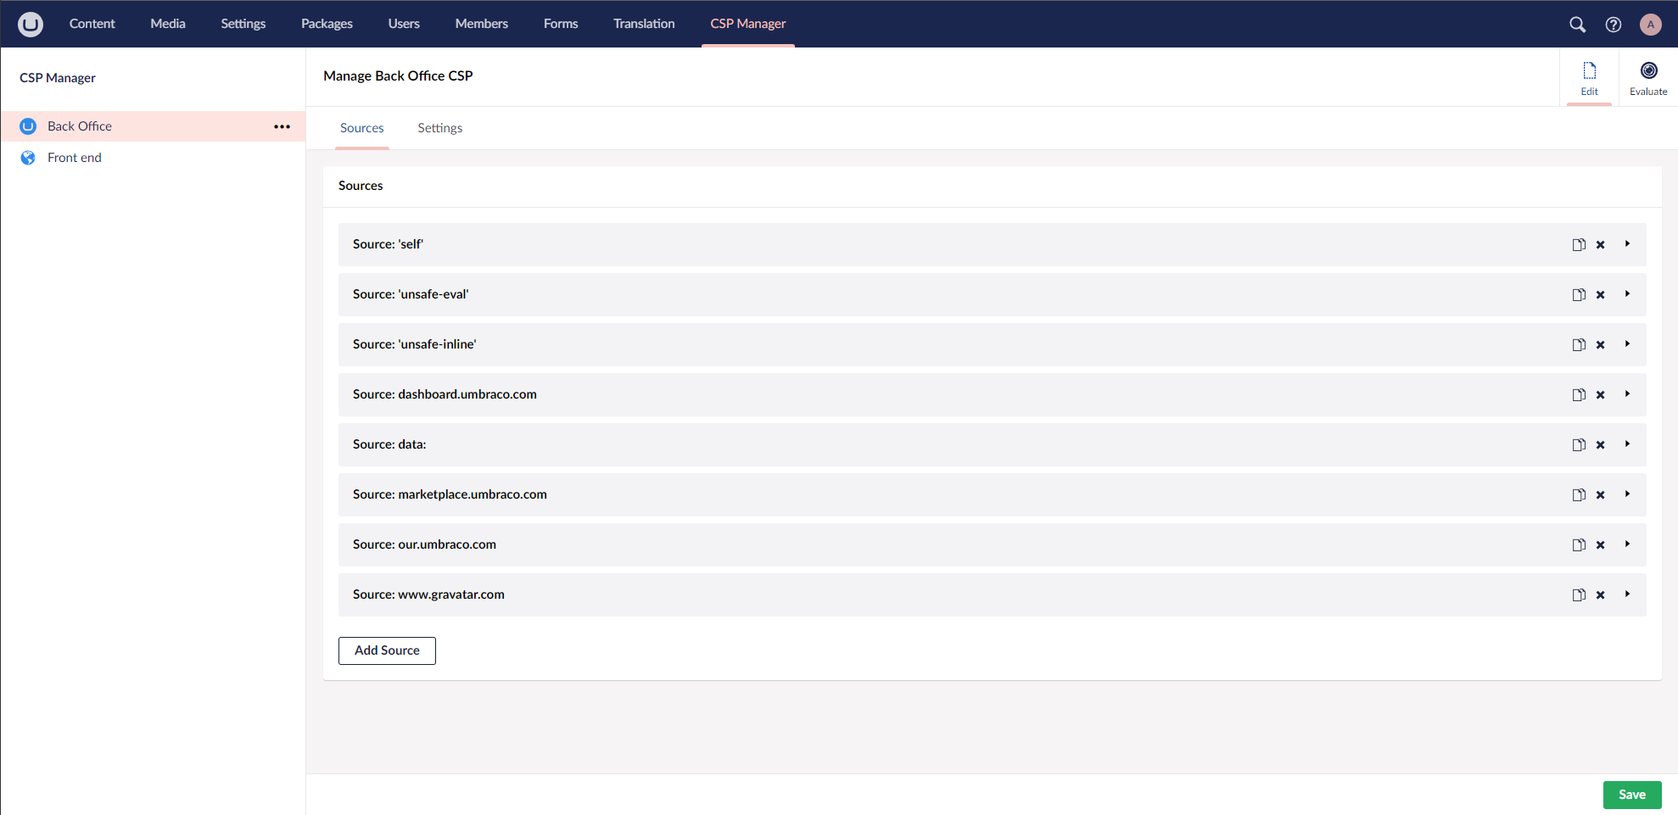Click the "Source: 'unsafe-eval'" label
The height and width of the screenshot is (815, 1678).
tap(411, 294)
